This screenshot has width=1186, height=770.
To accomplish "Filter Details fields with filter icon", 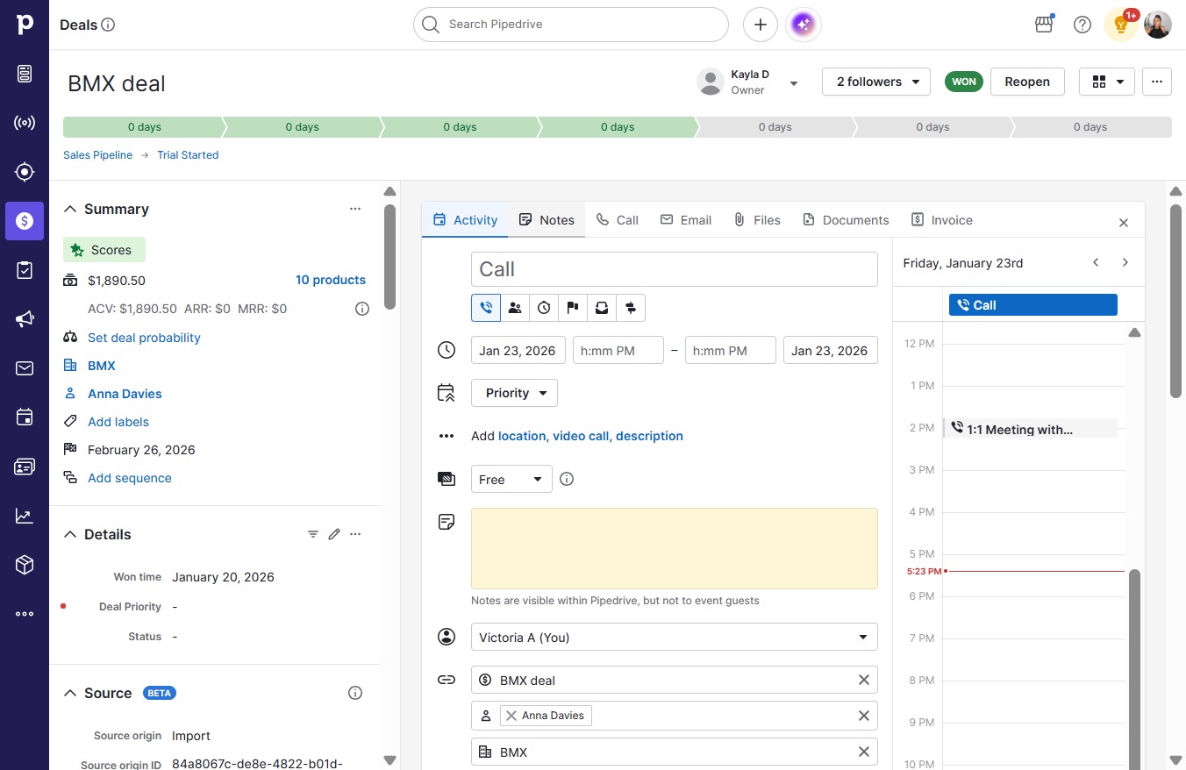I will pos(313,534).
